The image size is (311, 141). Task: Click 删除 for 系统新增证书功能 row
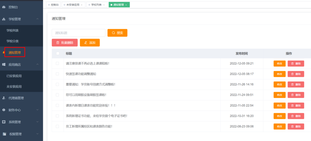tap(296, 116)
